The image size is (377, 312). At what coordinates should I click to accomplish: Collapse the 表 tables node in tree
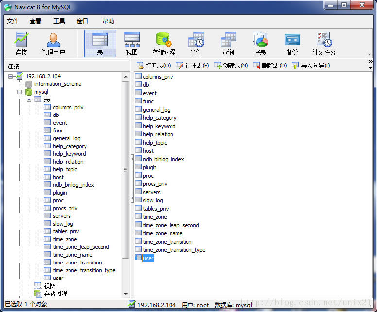click(x=29, y=99)
